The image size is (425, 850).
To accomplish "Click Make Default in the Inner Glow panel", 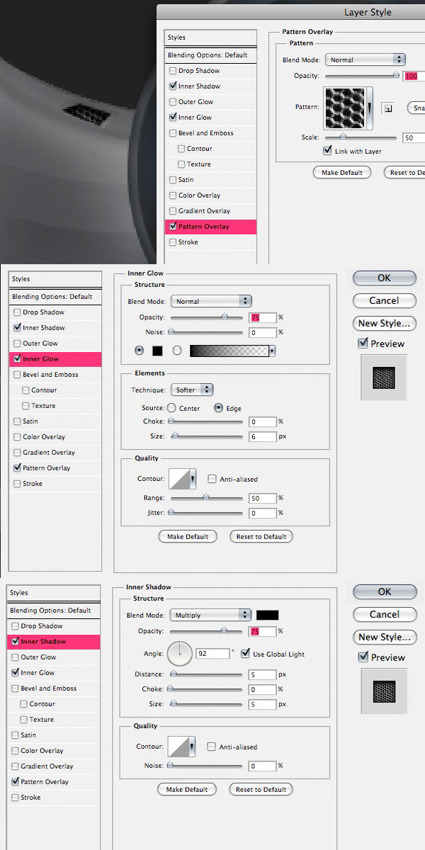I will 188,537.
